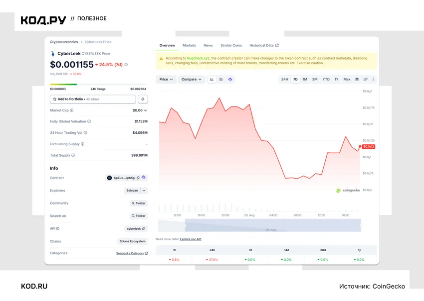Click info icon beside Total Supply

coord(73,155)
